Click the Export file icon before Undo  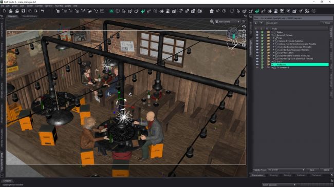tap(36, 11)
